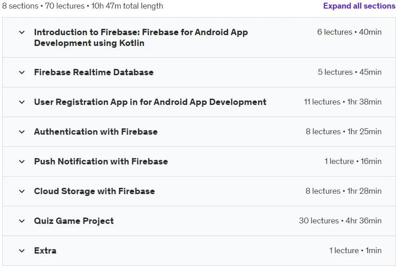Click User Registration App in for Android heading
The width and height of the screenshot is (398, 268).
150,102
